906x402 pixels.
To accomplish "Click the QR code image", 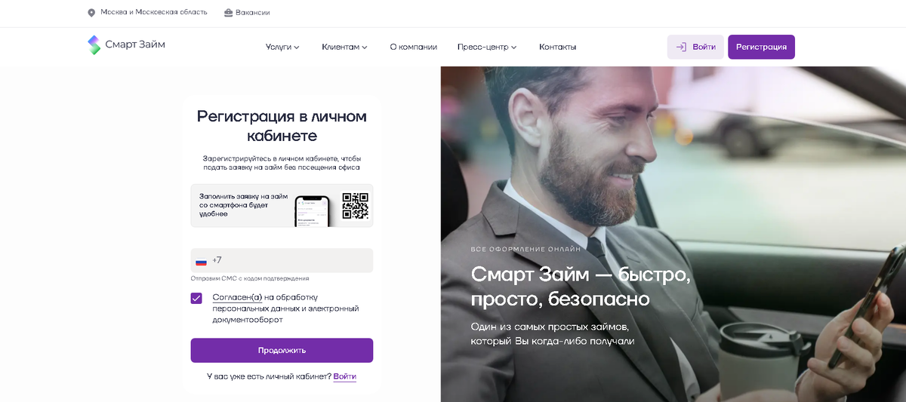I will (x=355, y=206).
